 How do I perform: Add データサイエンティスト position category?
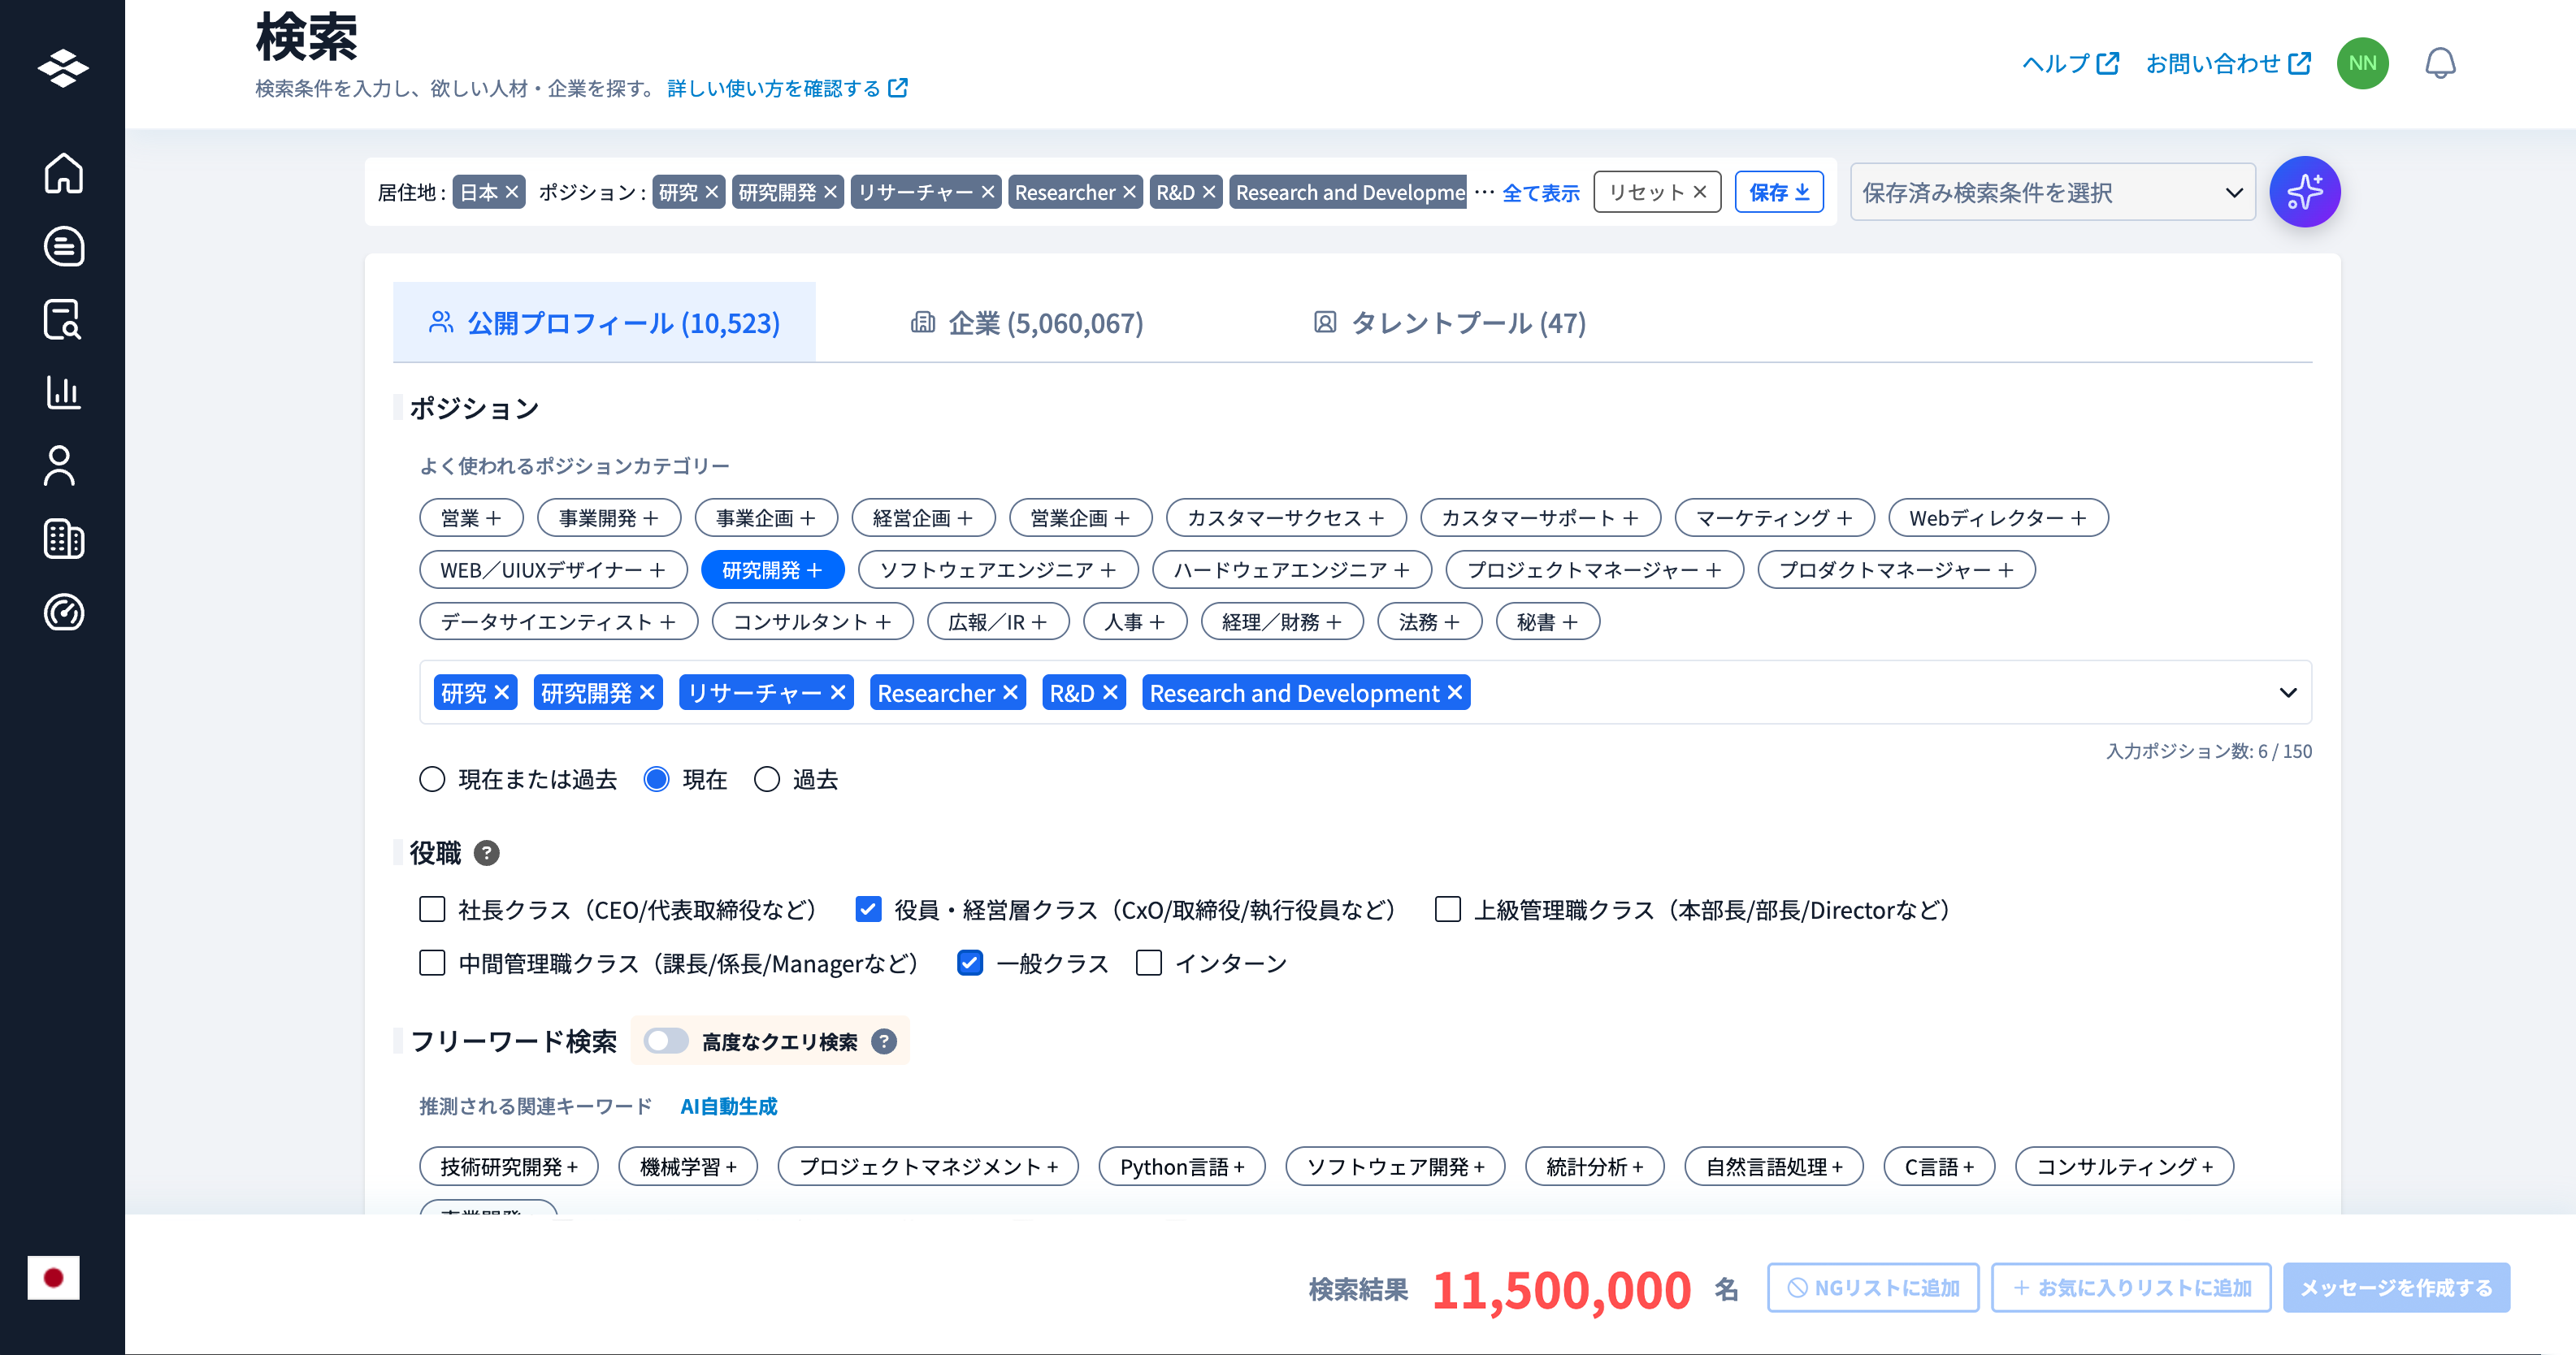tap(558, 622)
